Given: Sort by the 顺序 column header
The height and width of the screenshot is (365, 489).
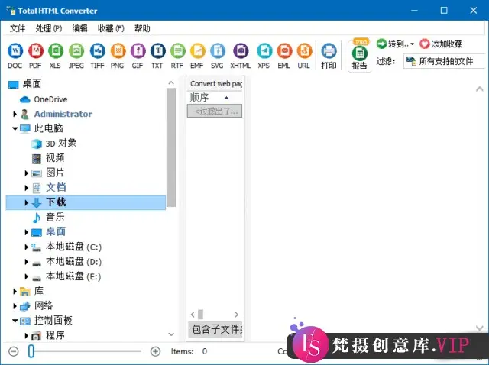Looking at the screenshot, I should pos(215,98).
